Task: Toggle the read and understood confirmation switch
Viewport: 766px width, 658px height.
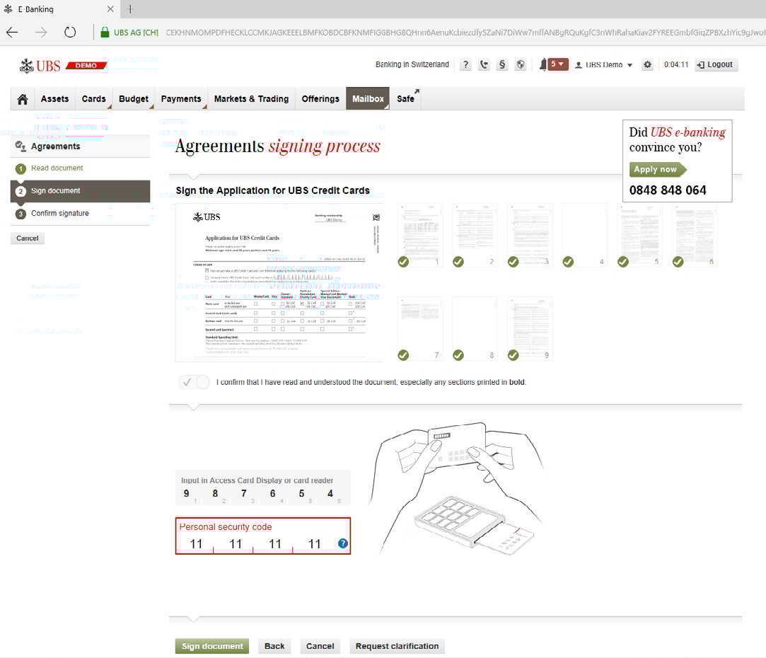Action: click(195, 382)
